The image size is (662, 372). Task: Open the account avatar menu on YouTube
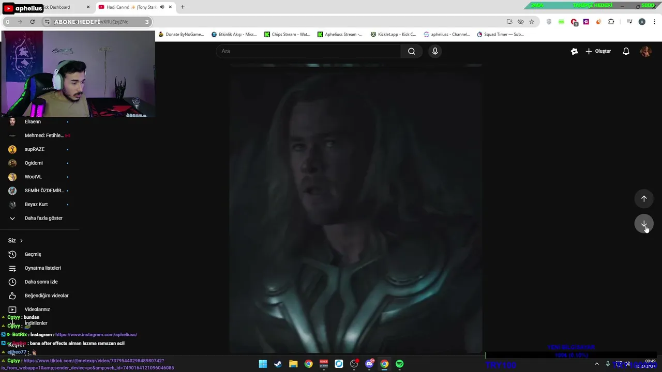[x=645, y=51]
